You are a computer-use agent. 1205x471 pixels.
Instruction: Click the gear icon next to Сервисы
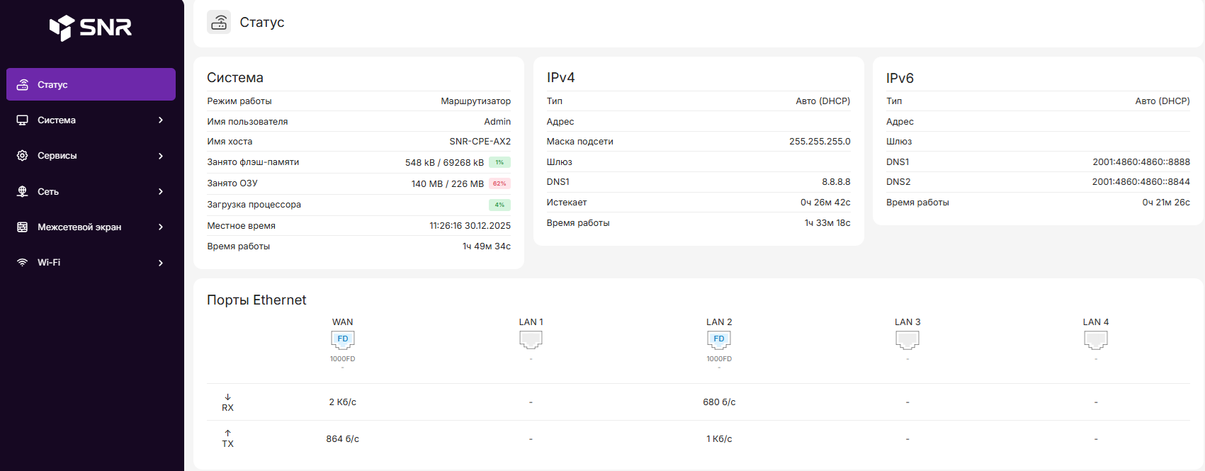[x=23, y=156]
